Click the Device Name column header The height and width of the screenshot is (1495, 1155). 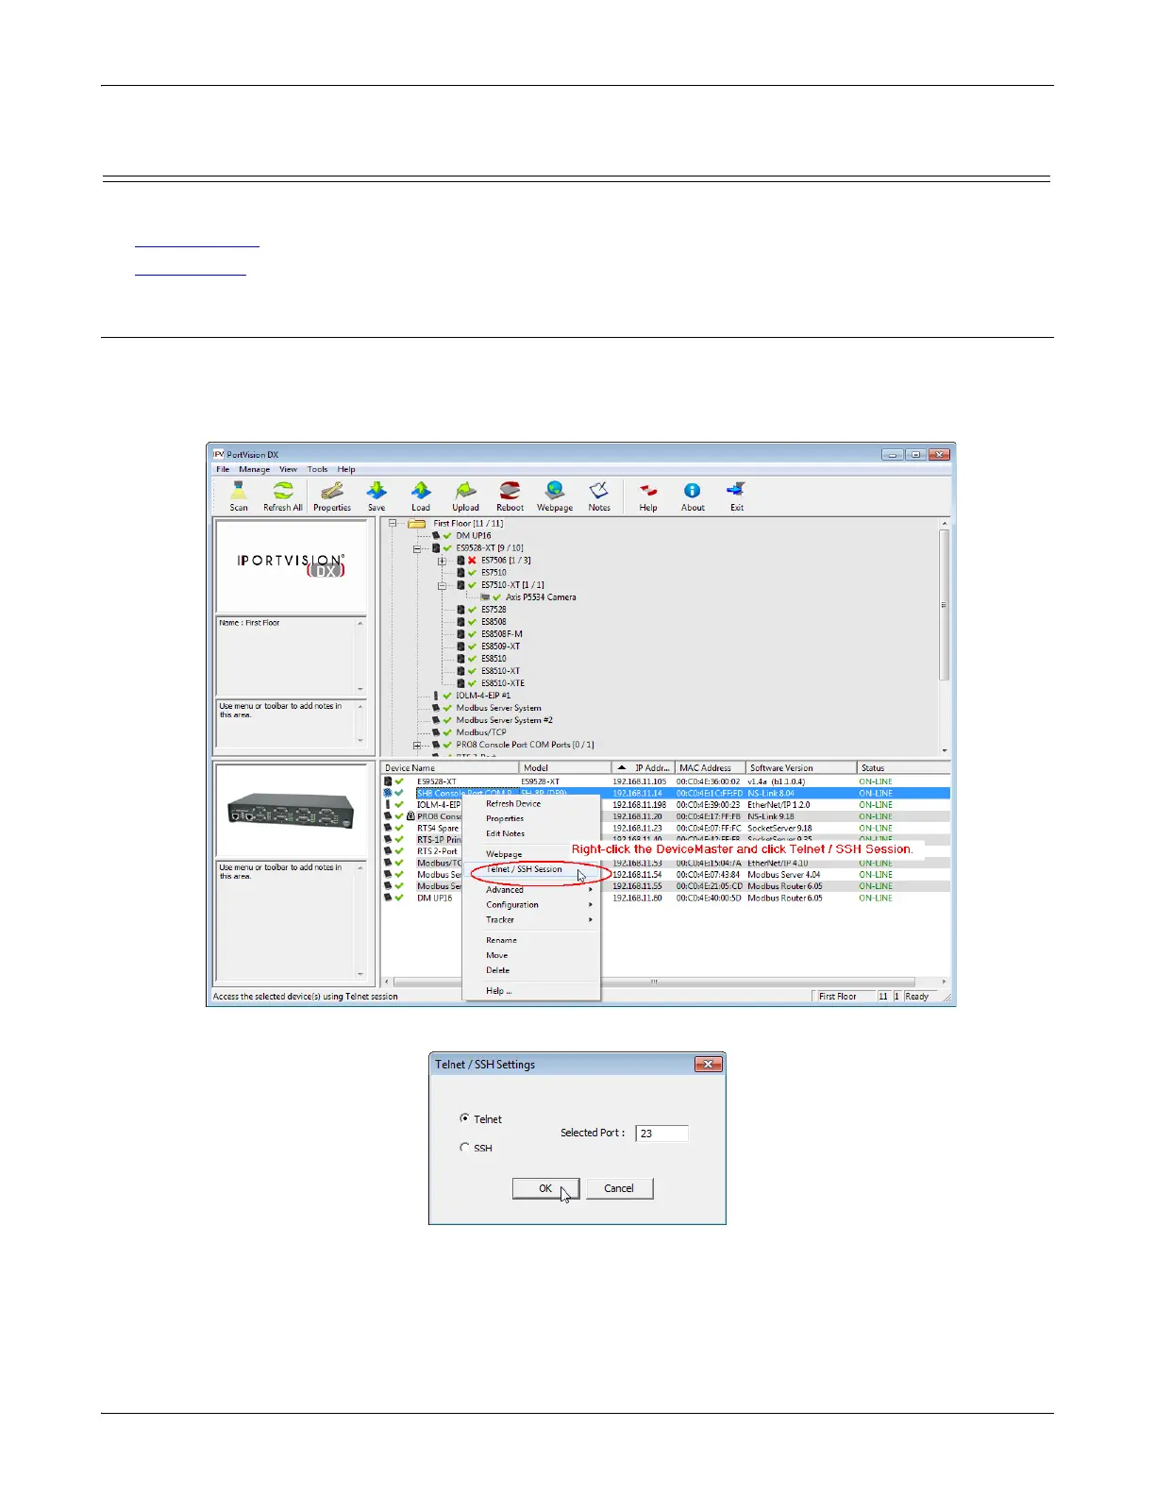(x=450, y=768)
